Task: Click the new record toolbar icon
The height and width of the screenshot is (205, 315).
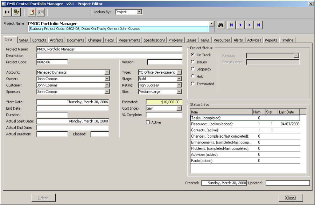Action: [7, 12]
